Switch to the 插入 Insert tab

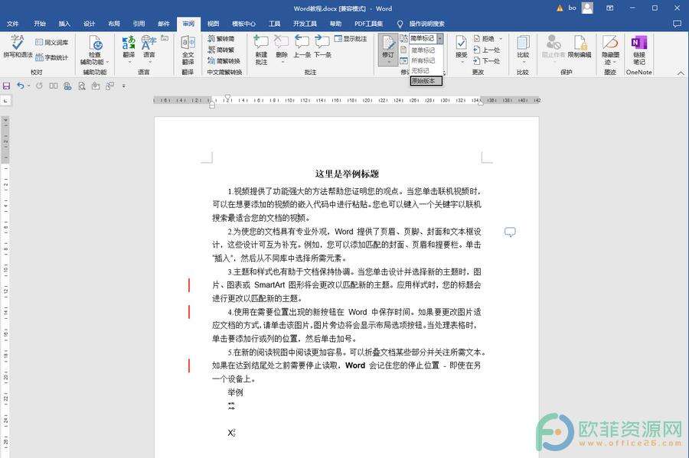click(x=64, y=24)
